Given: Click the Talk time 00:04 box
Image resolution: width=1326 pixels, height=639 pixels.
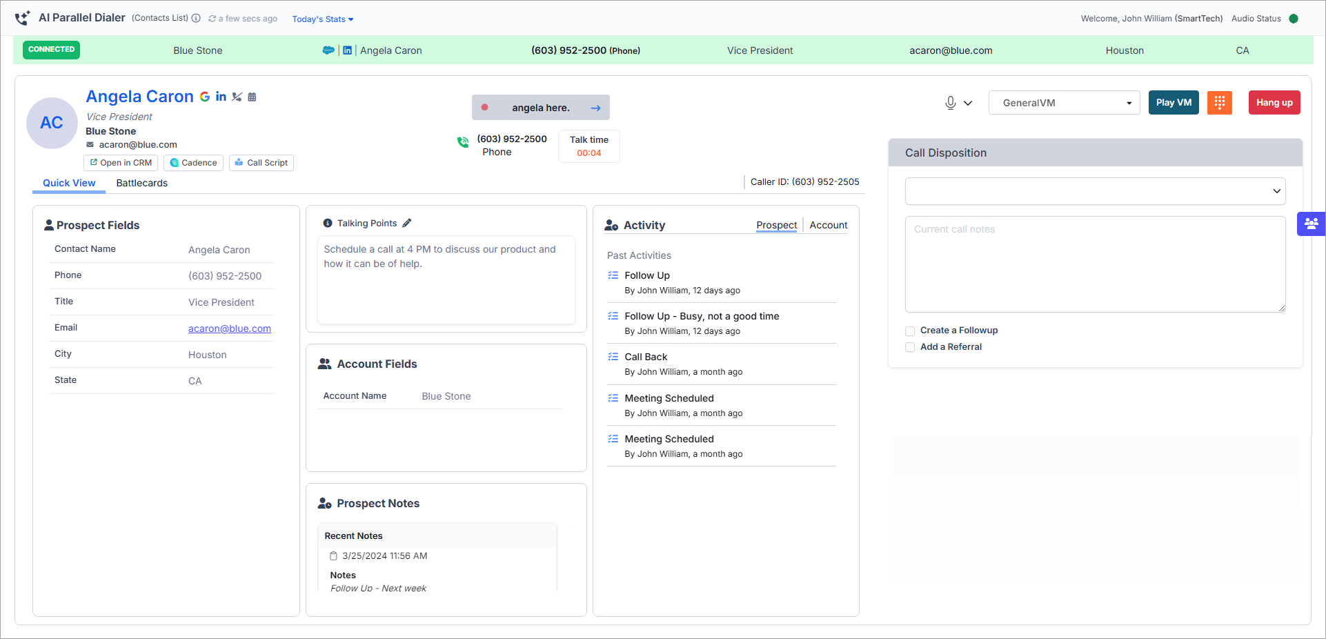Looking at the screenshot, I should click(589, 146).
